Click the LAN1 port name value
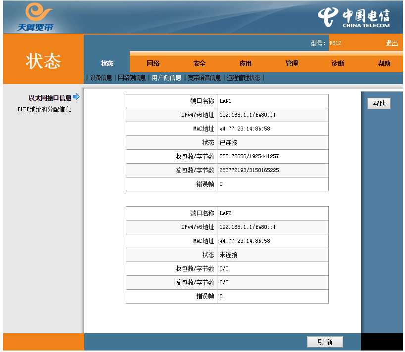Image resolution: width=405 pixels, height=352 pixels. coord(225,101)
